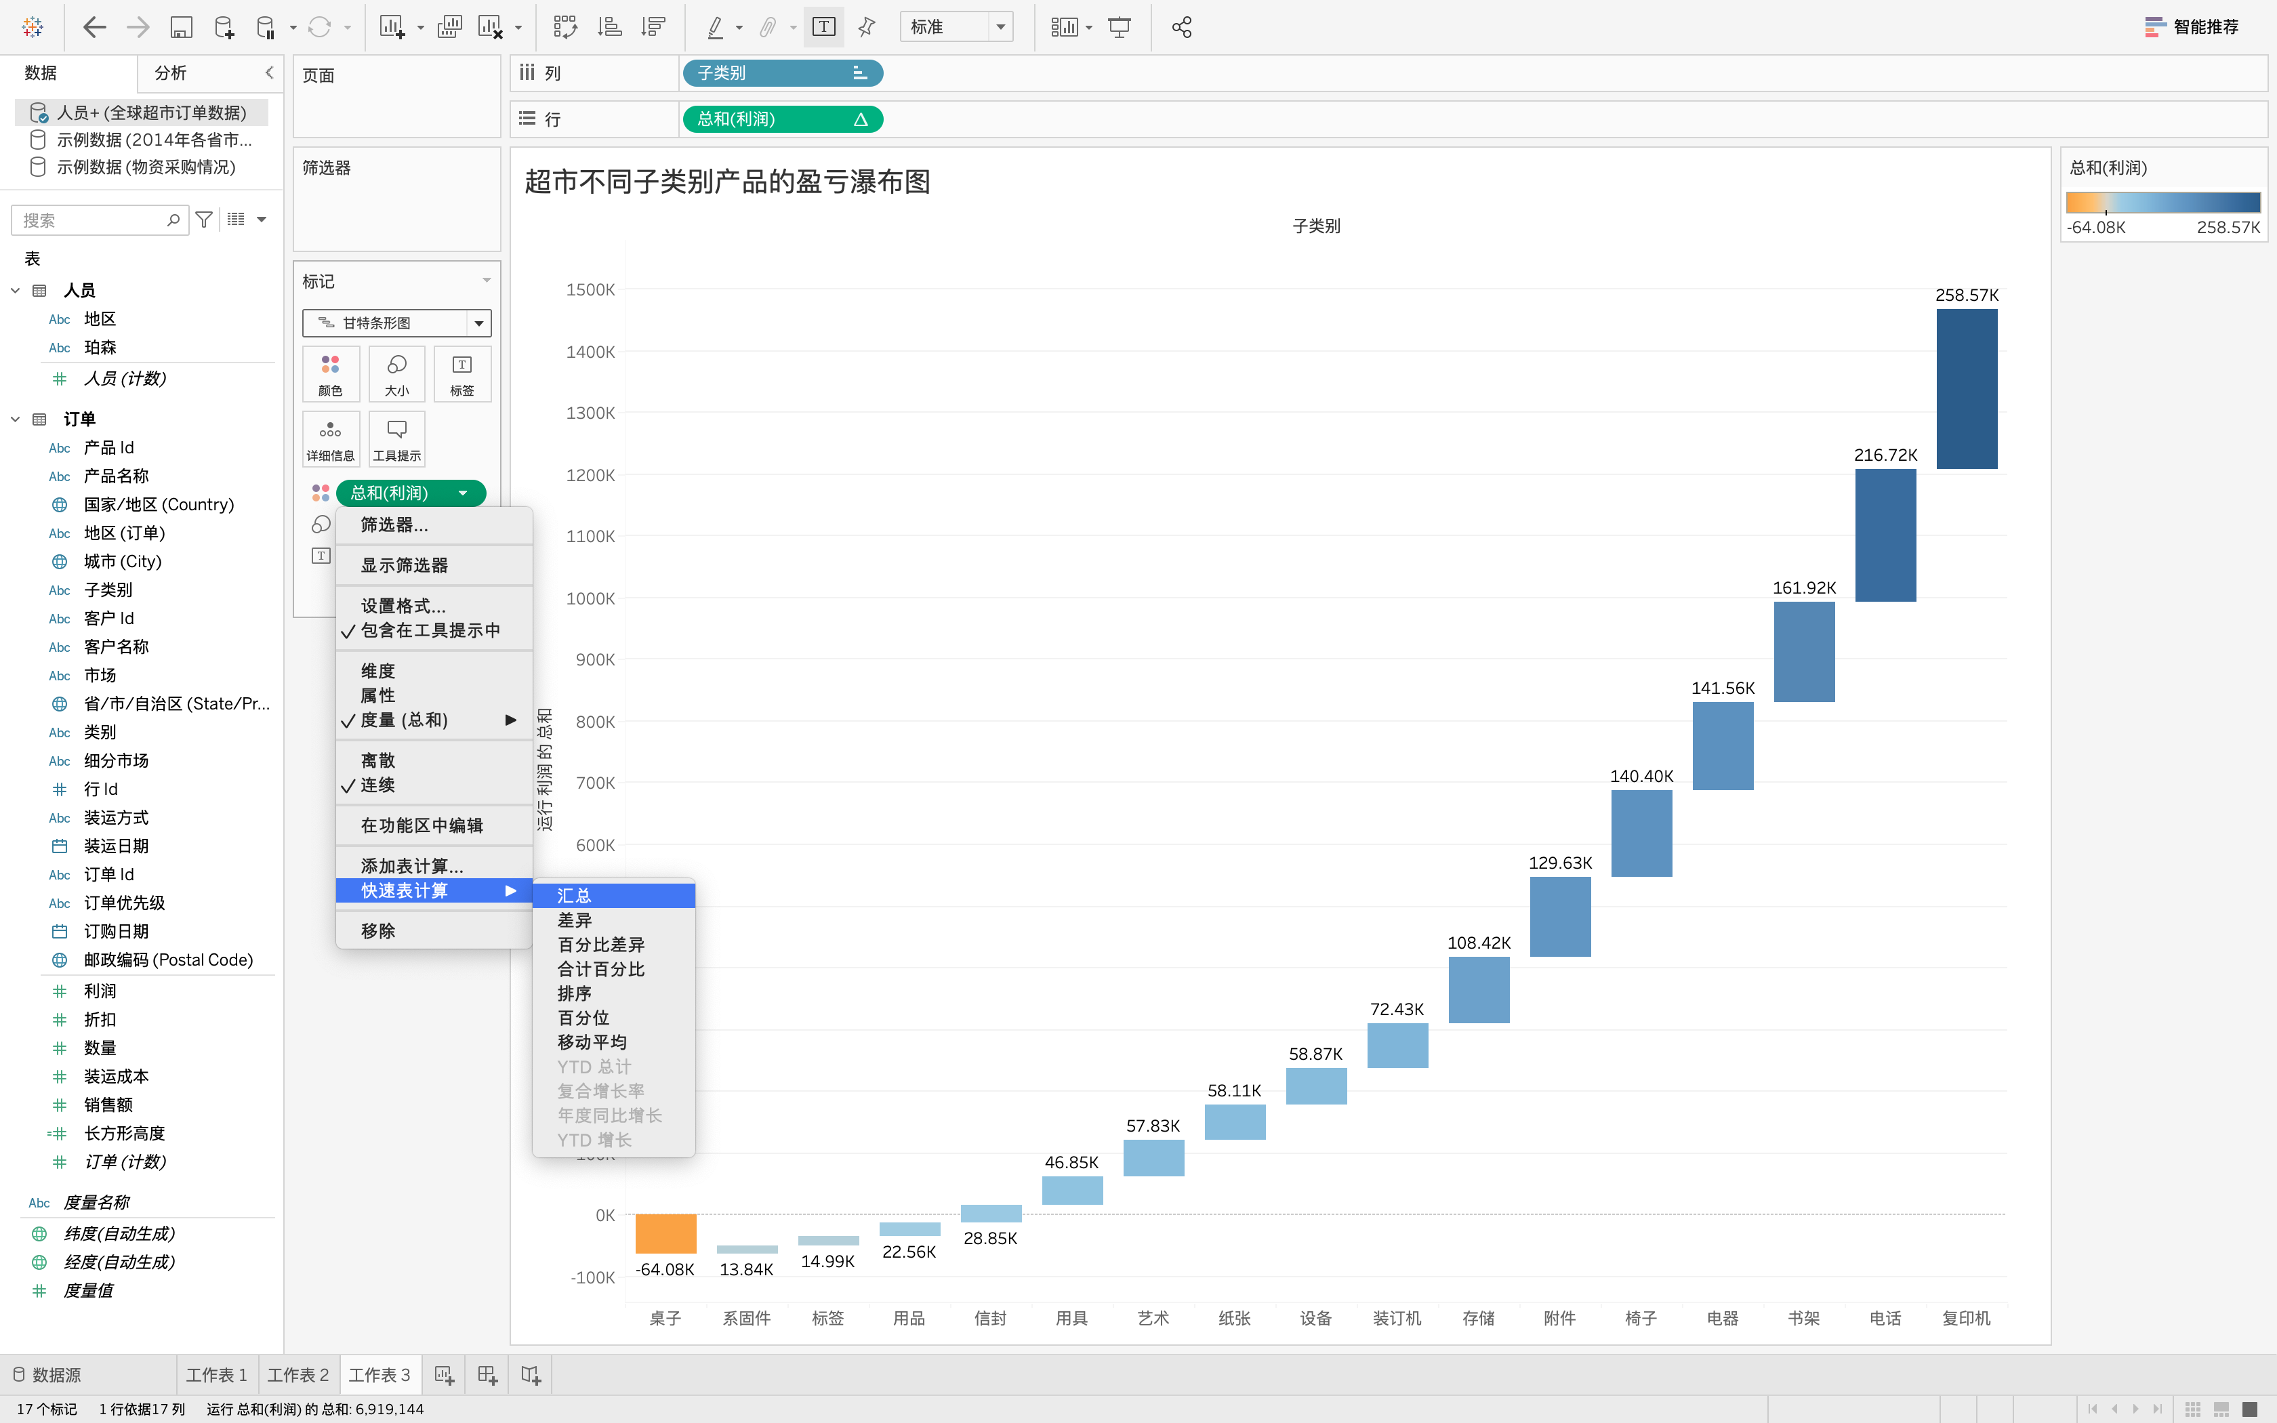Open the Tooltip mark card button
The height and width of the screenshot is (1423, 2277).
click(x=396, y=438)
